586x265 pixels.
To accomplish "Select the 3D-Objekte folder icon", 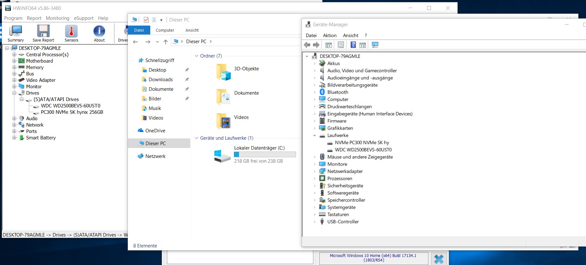I will pyautogui.click(x=223, y=72).
